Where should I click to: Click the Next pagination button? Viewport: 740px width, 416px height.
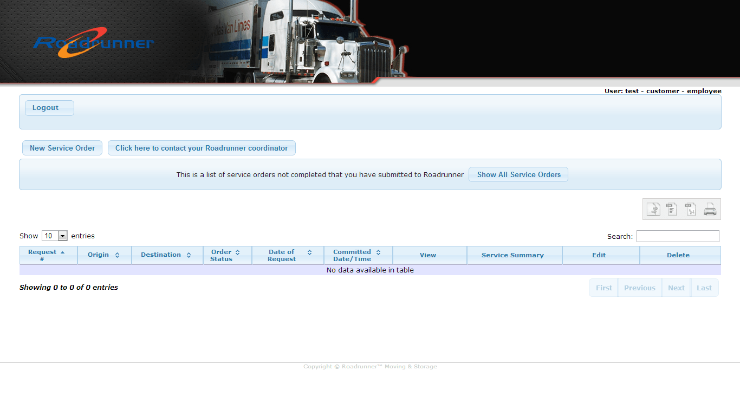click(676, 288)
